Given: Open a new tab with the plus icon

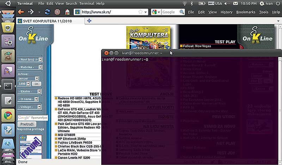Looking at the screenshot, I should pos(89,21).
